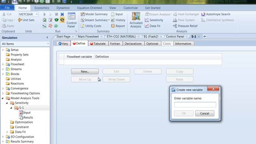Click the Heat Exchanger analysis tool
Screen dimensions: 256x144
tap(186, 14)
